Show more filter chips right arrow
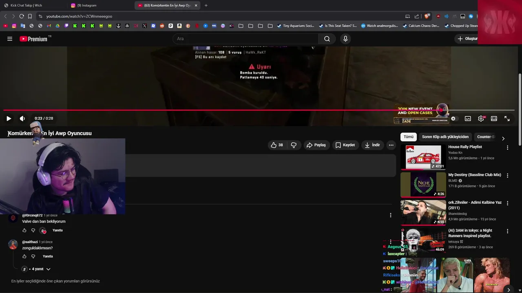The height and width of the screenshot is (293, 522). click(503, 138)
